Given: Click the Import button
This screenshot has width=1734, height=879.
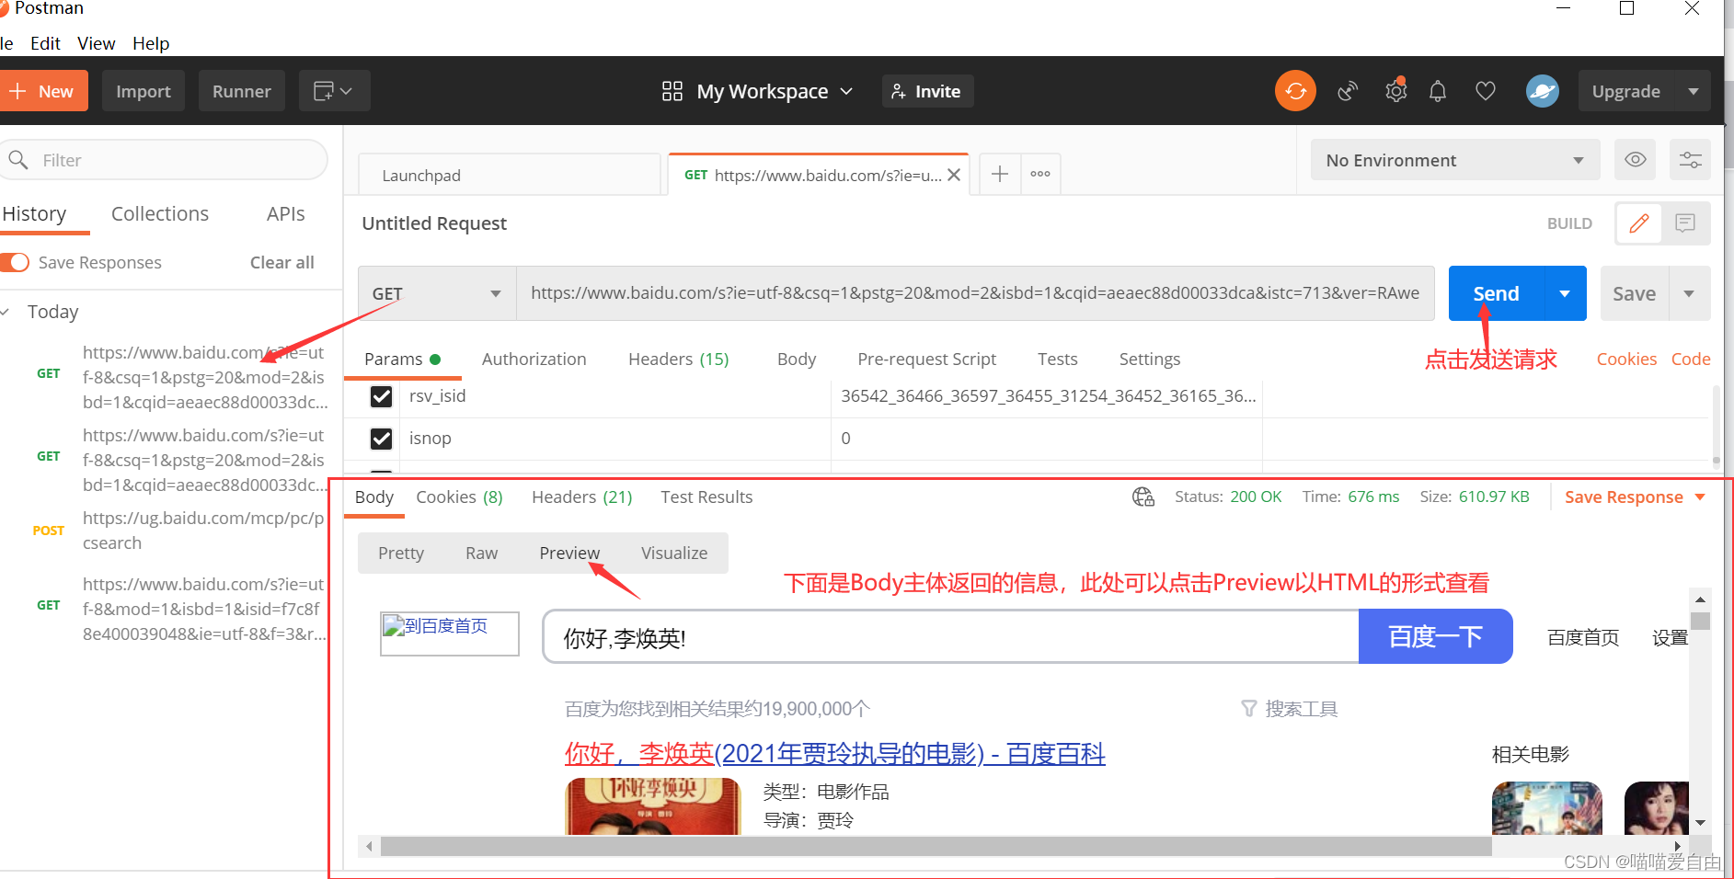Looking at the screenshot, I should 144,91.
